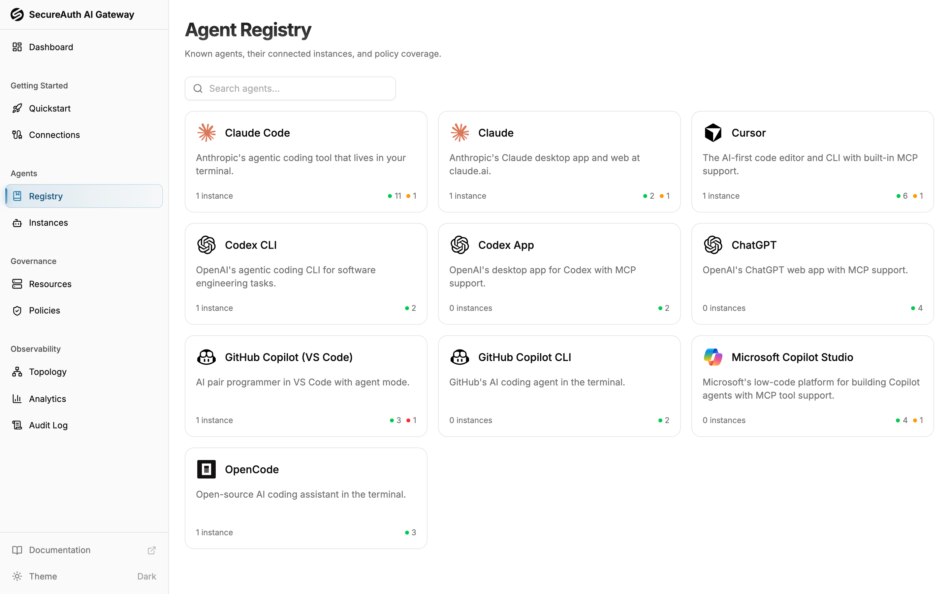Click the Documentation book icon

(x=17, y=550)
